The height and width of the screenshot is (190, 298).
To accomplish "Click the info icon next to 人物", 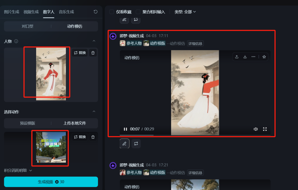I will [x=16, y=41].
